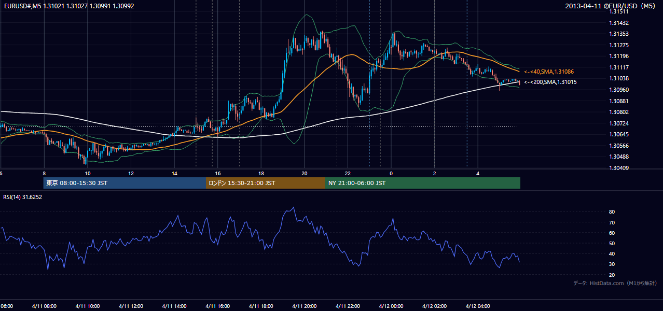Click the 4/12 02:00 time axis label
This screenshot has width=663, height=311.
pyautogui.click(x=434, y=306)
